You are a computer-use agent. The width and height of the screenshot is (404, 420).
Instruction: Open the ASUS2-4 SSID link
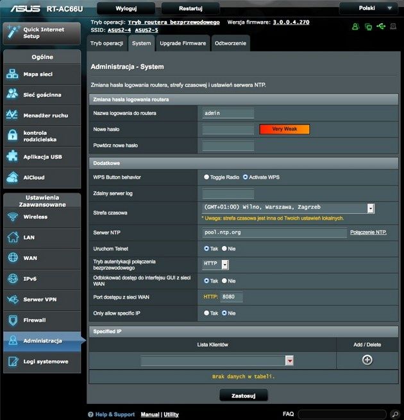pyautogui.click(x=119, y=30)
